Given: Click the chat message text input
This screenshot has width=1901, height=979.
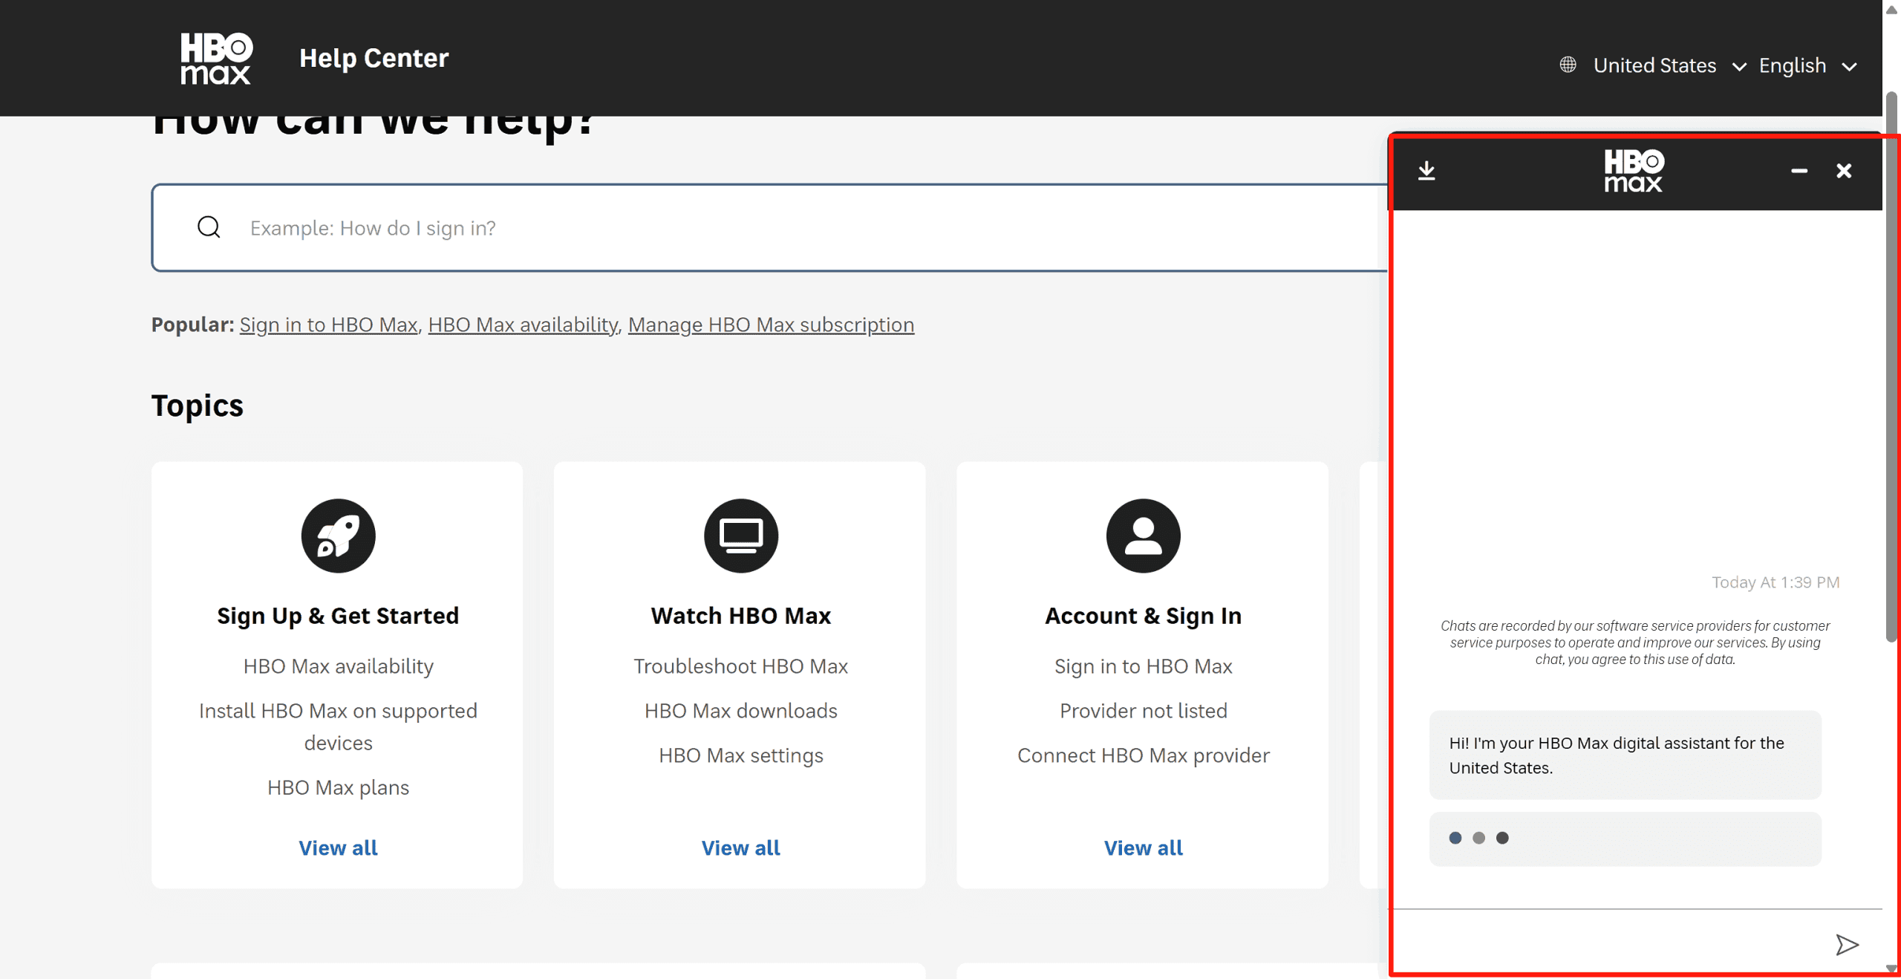Looking at the screenshot, I should point(1608,943).
